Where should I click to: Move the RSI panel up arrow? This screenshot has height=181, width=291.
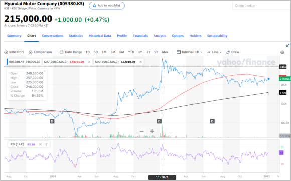click(46, 144)
